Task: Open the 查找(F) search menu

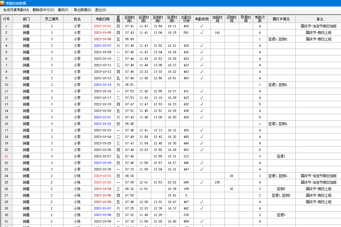Action: click(63, 10)
